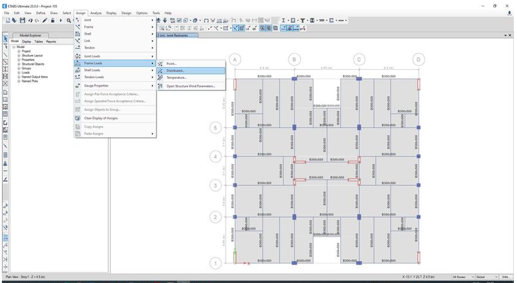517x283 pixels.
Task: Select the Draw Rectangular Floor tool
Action: 5,100
